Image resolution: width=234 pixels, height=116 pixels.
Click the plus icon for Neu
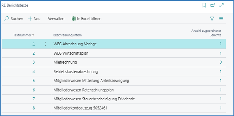pos(30,19)
